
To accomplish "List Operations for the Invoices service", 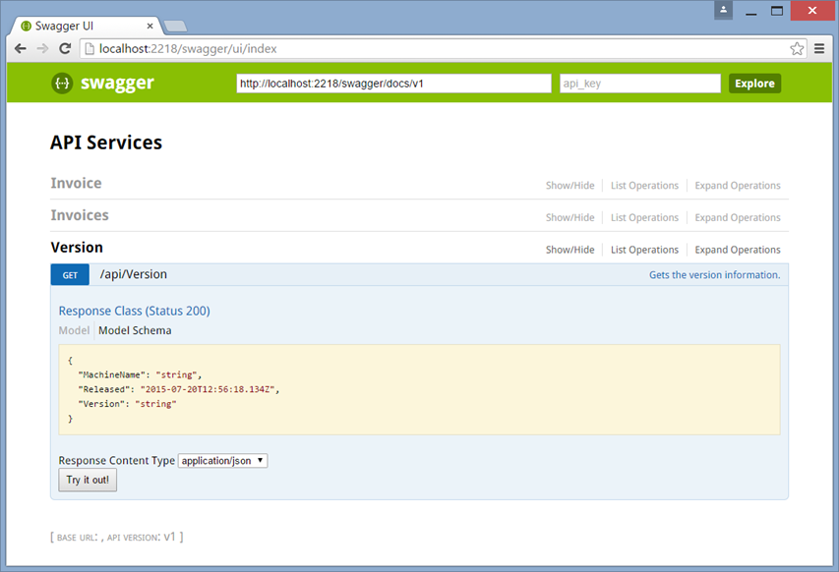I will 644,218.
